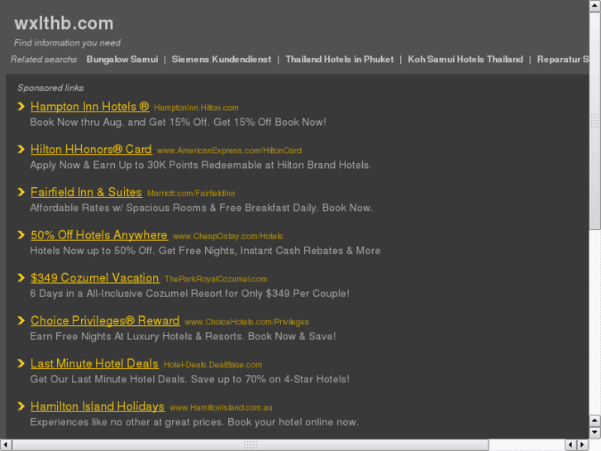Click the Apply Now & Earn Up to 30K text
Screen dimensions: 601x451
tap(200, 165)
